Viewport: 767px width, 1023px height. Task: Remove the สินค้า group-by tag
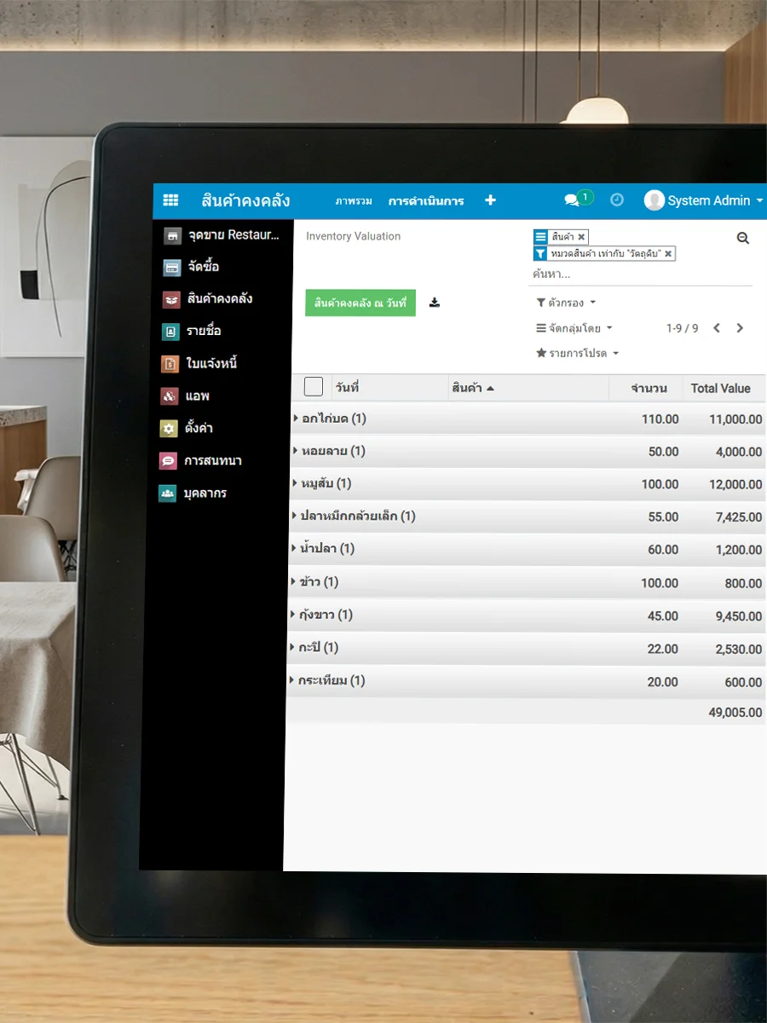(581, 237)
